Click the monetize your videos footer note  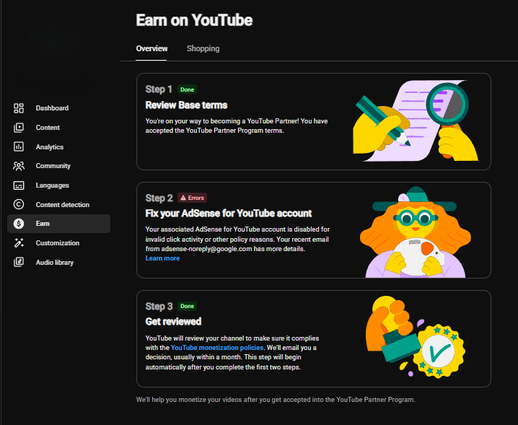pos(276,400)
